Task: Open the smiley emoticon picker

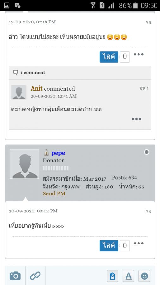Action: 145,276
